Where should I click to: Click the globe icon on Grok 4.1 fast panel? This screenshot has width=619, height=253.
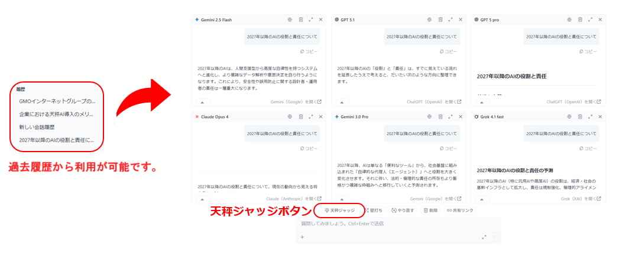click(569, 117)
